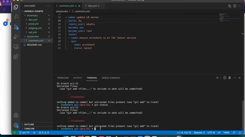
Task: Close the common.yml editor tab
Action: [79, 6]
